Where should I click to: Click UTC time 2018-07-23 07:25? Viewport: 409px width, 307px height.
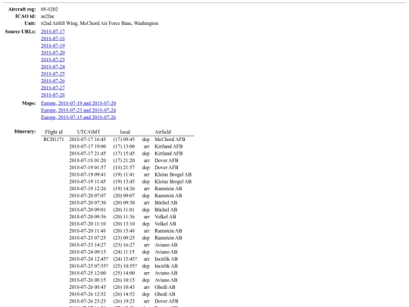coord(87,238)
